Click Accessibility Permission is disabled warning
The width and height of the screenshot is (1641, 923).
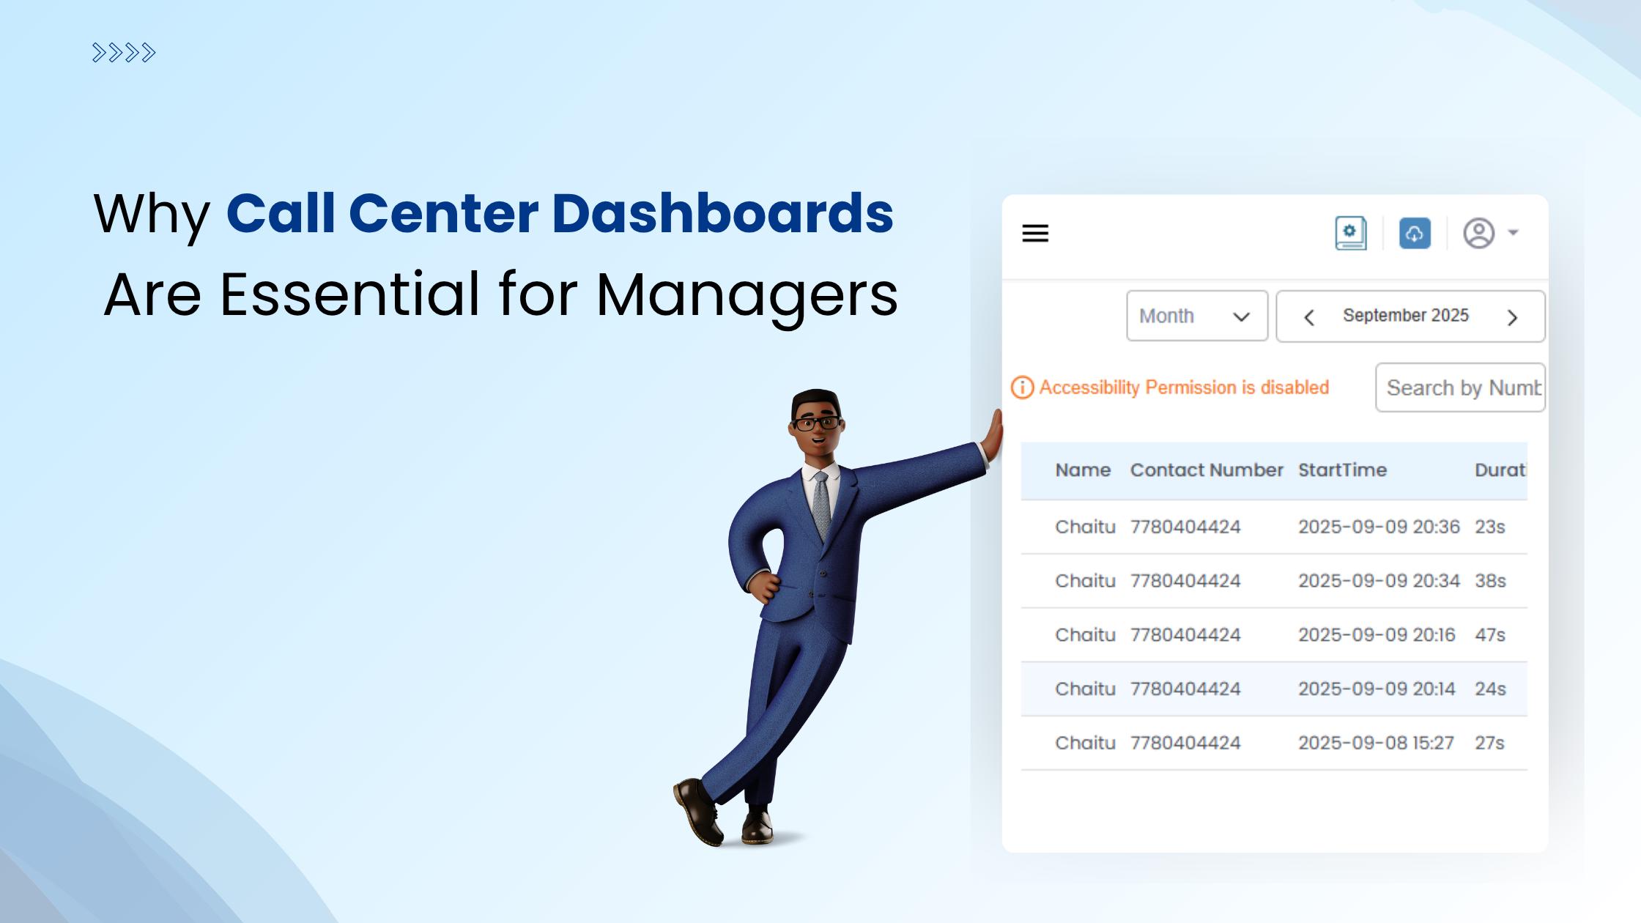1183,388
